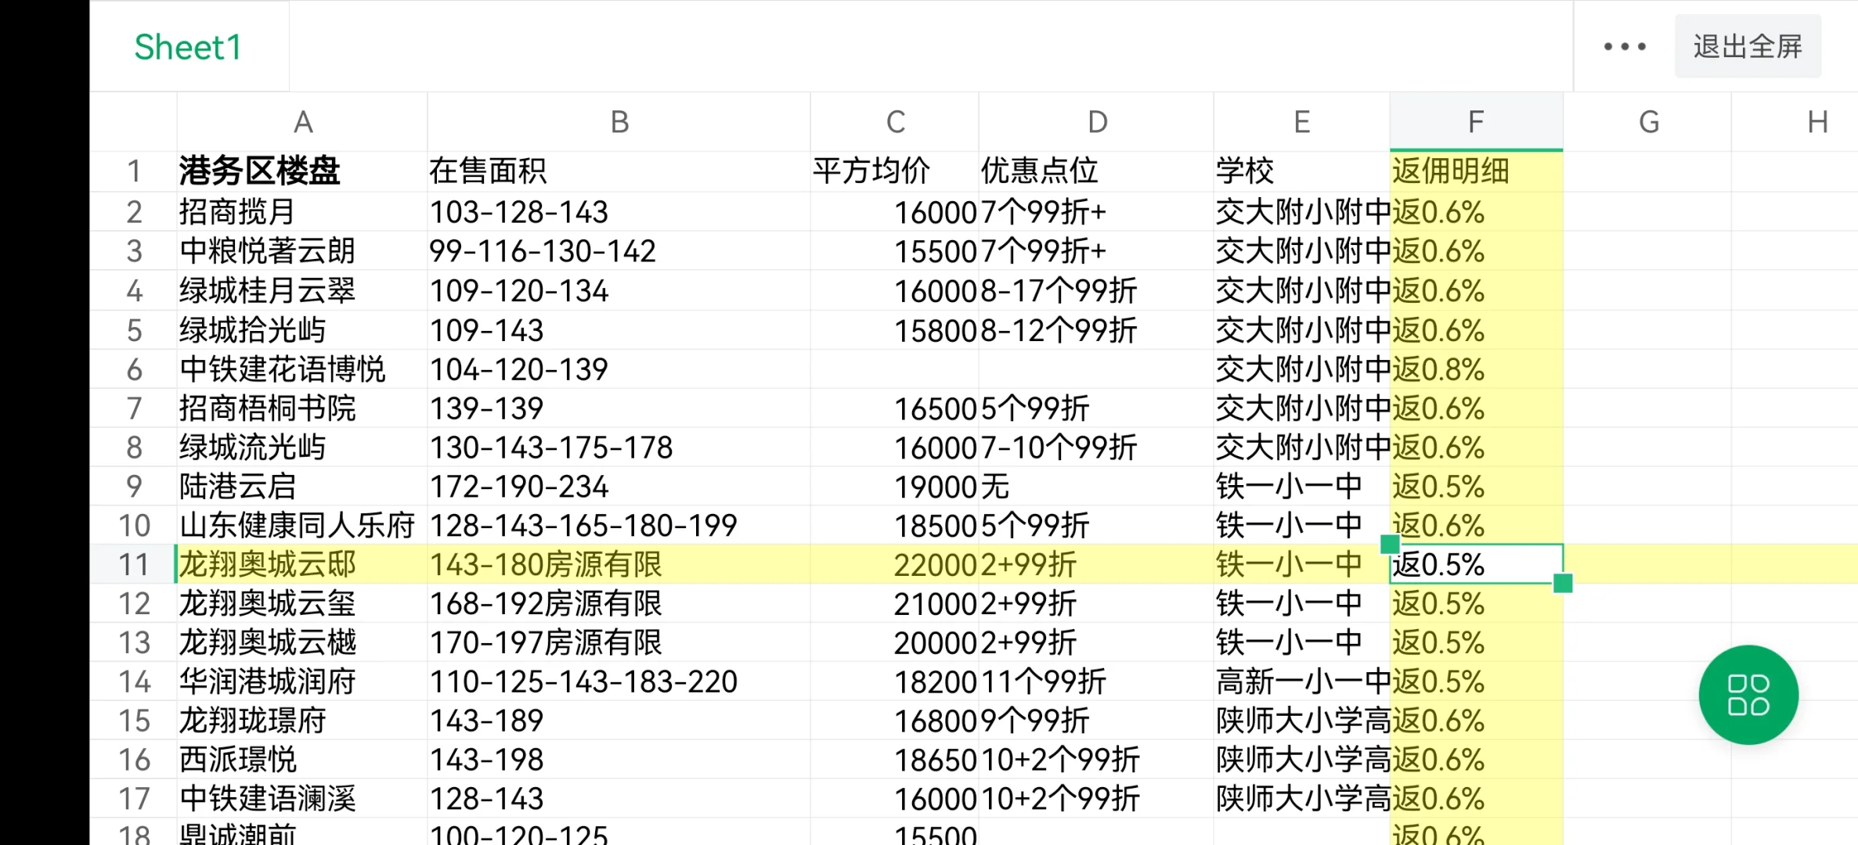
Task: Select cell 招商揽月
Action: pyautogui.click(x=302, y=212)
